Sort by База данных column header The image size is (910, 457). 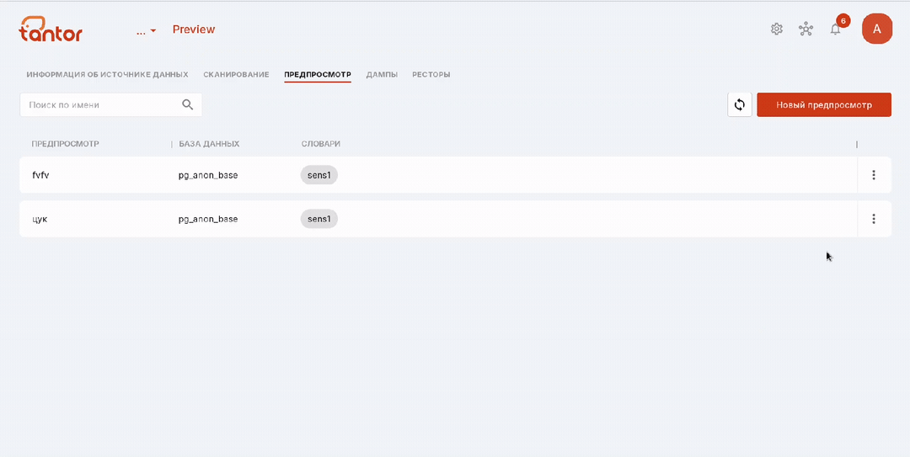pyautogui.click(x=209, y=144)
